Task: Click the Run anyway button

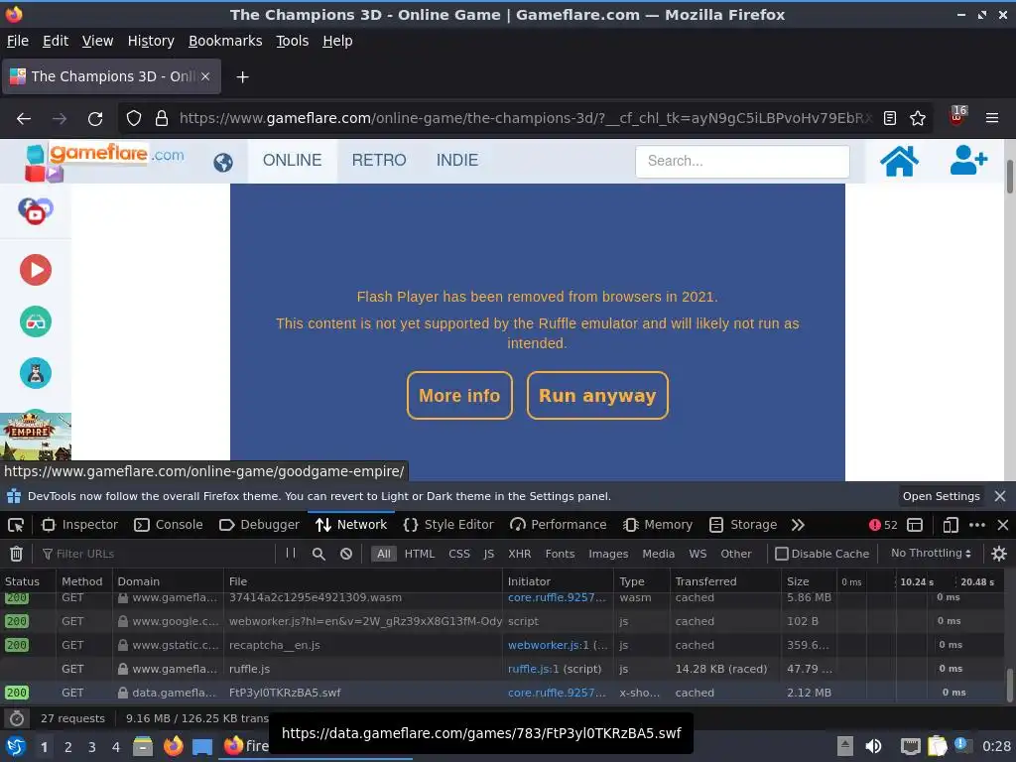Action: 597,395
